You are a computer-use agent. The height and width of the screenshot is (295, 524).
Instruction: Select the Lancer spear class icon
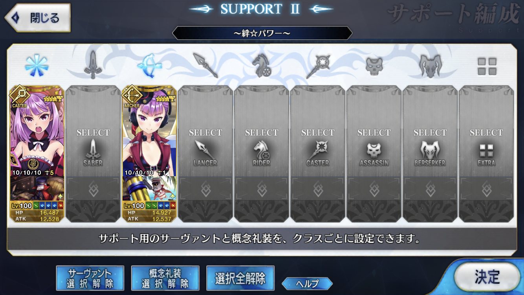[205, 66]
